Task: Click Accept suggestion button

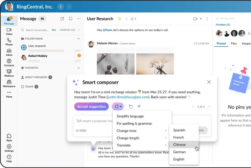Action: (91, 107)
